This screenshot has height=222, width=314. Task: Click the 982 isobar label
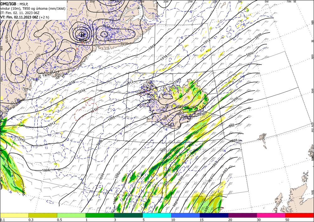pyautogui.click(x=225, y=171)
